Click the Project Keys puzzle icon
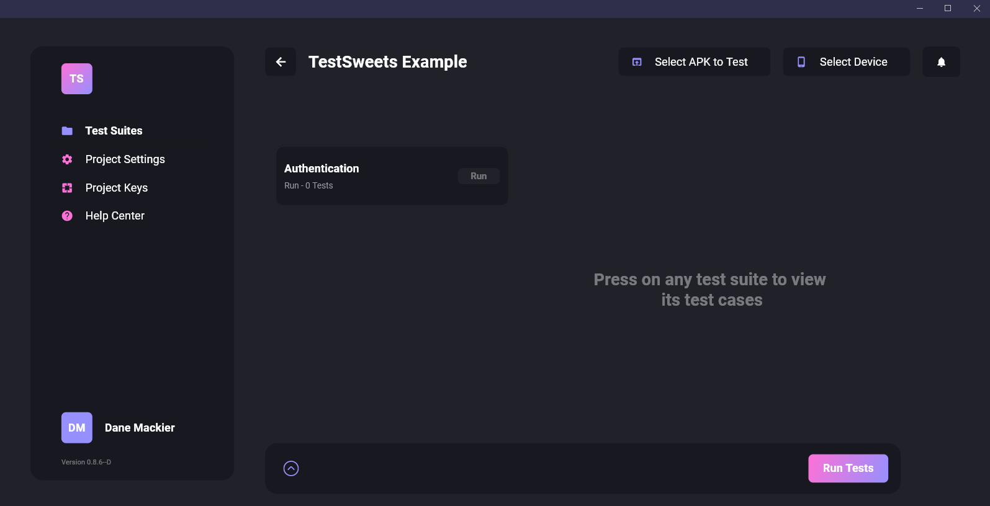Viewport: 990px width, 506px height. [x=67, y=188]
